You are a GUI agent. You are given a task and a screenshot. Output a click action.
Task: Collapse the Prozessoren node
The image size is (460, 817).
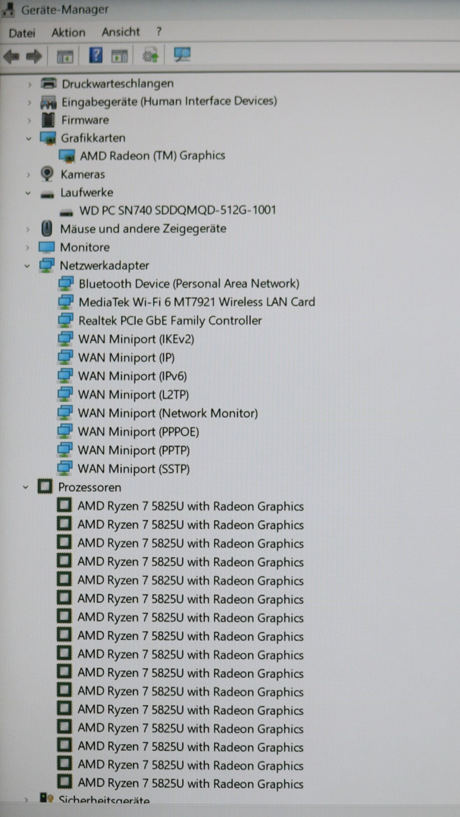pos(26,487)
